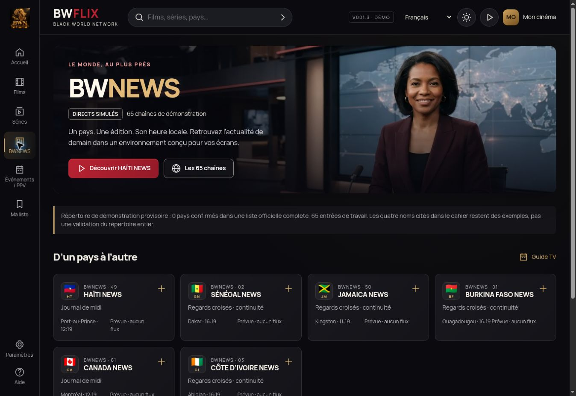
Task: Focus the Films, séries, pays search field
Action: tap(209, 18)
